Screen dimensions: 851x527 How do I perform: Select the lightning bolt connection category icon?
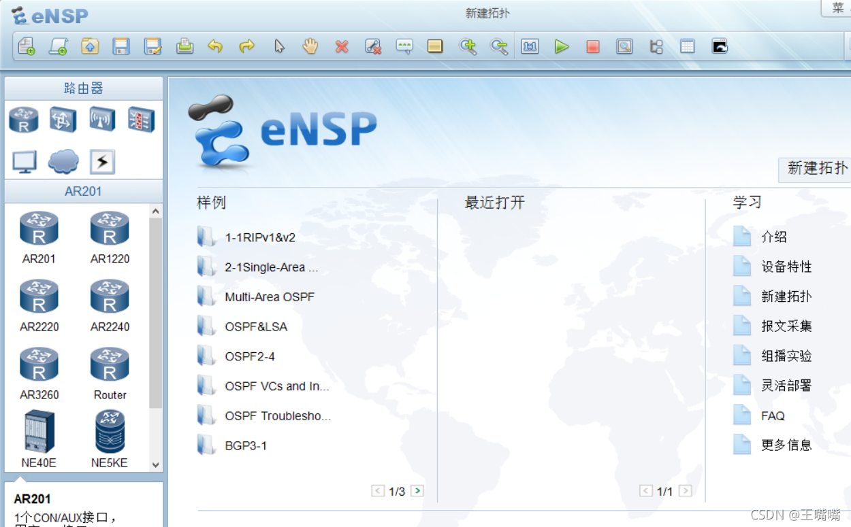coord(102,162)
